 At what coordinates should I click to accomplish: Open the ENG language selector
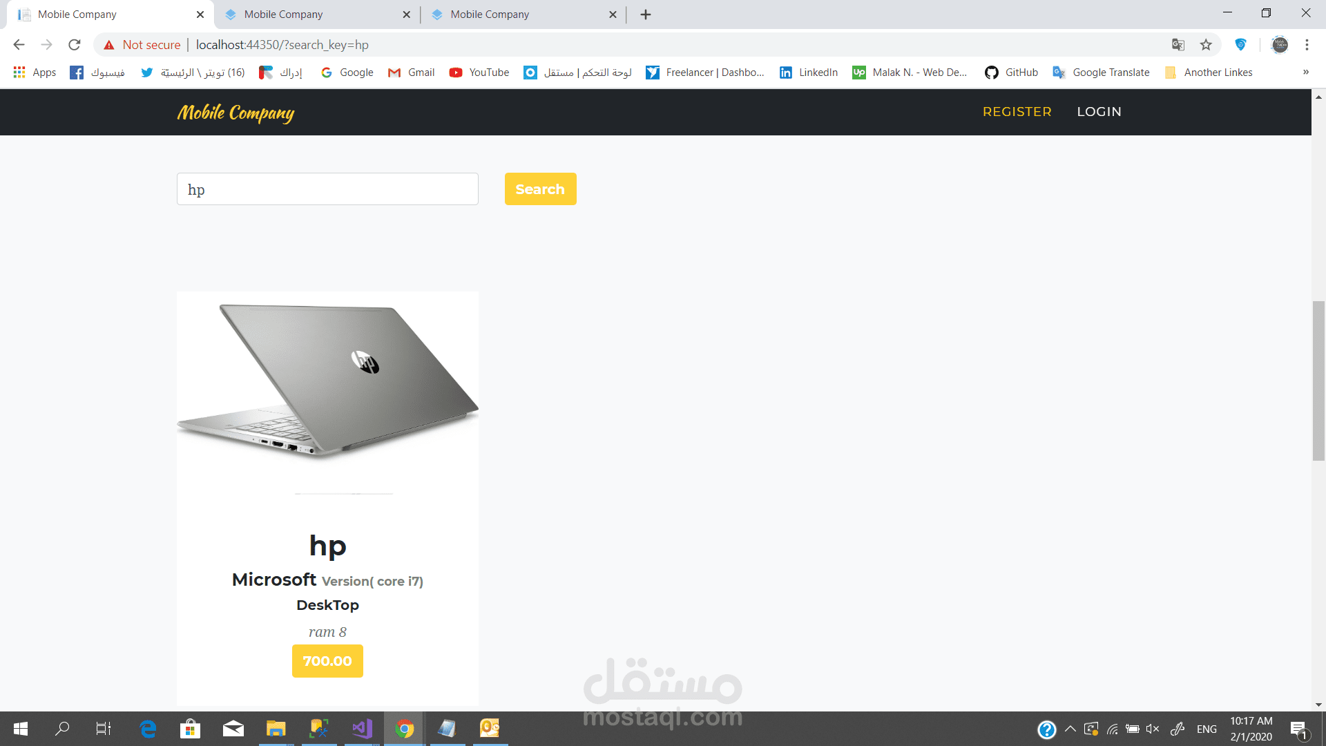tap(1207, 729)
